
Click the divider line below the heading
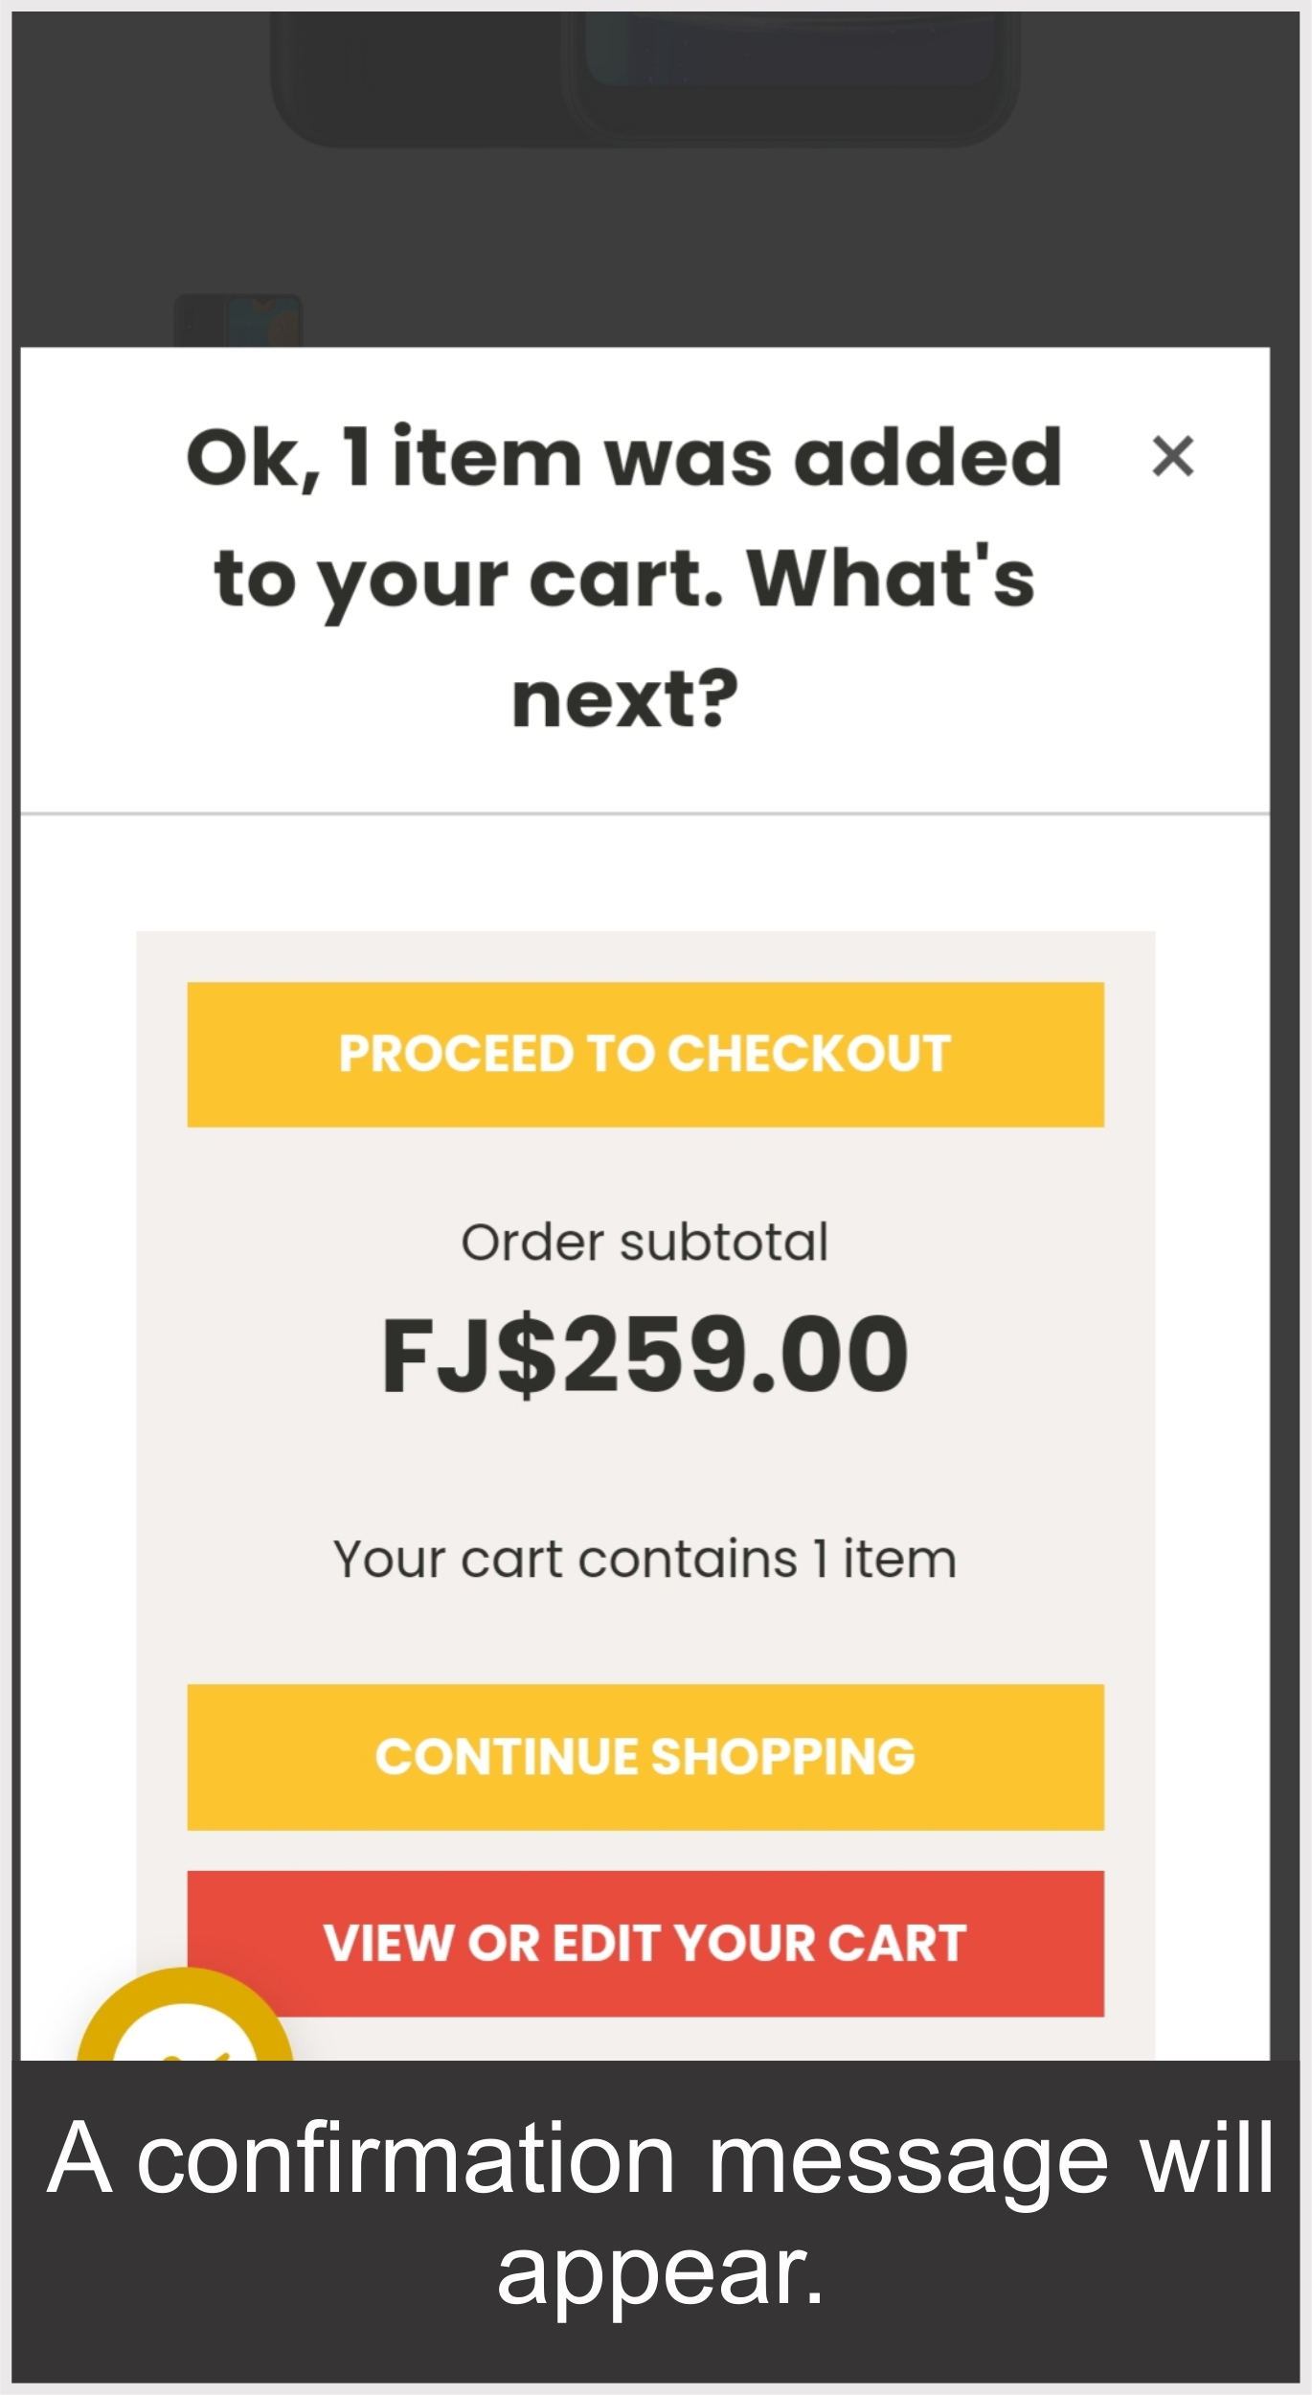[645, 813]
